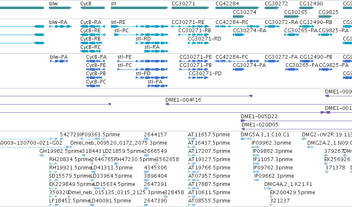This screenshot has width=352, height=207.
Task: Click the CG30271-RB transcript label
Action: [195, 31]
